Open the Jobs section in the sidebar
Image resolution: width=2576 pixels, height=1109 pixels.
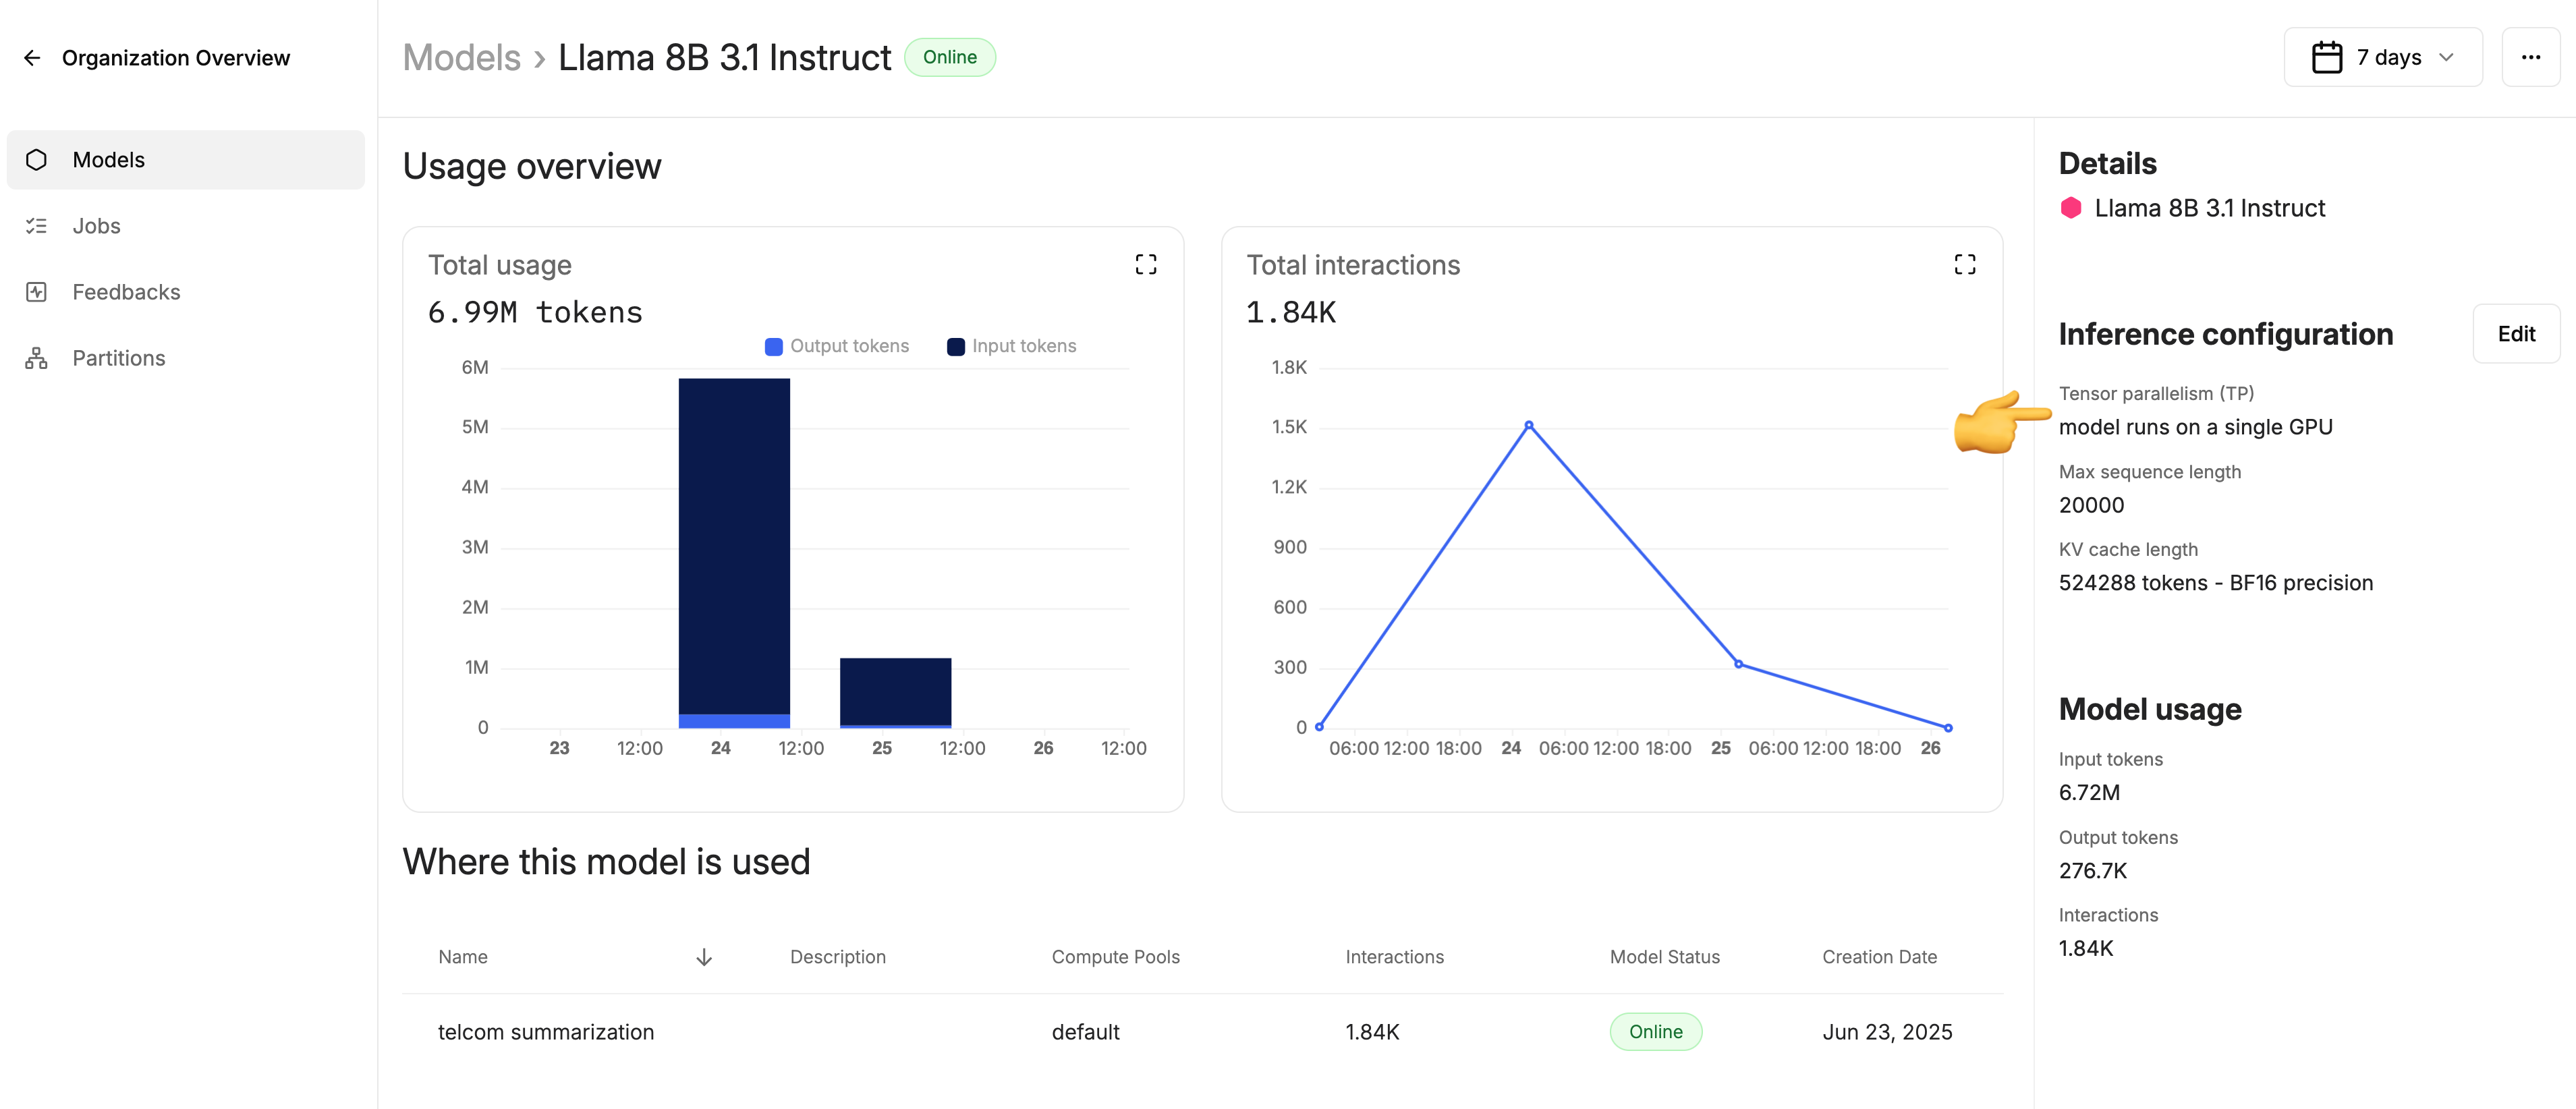click(x=96, y=226)
